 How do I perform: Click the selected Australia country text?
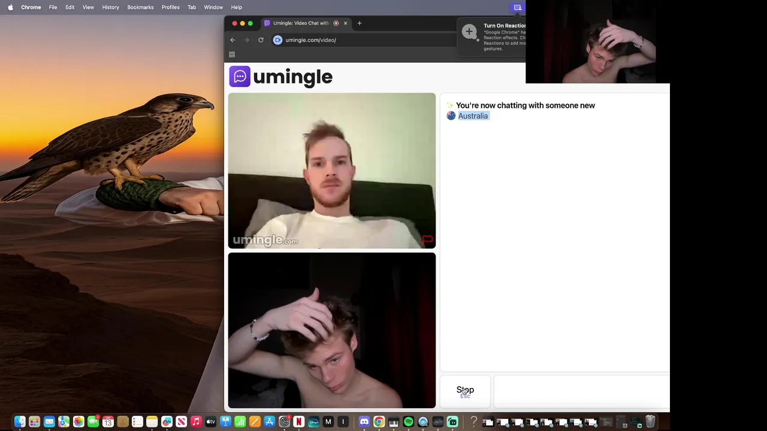tap(473, 116)
